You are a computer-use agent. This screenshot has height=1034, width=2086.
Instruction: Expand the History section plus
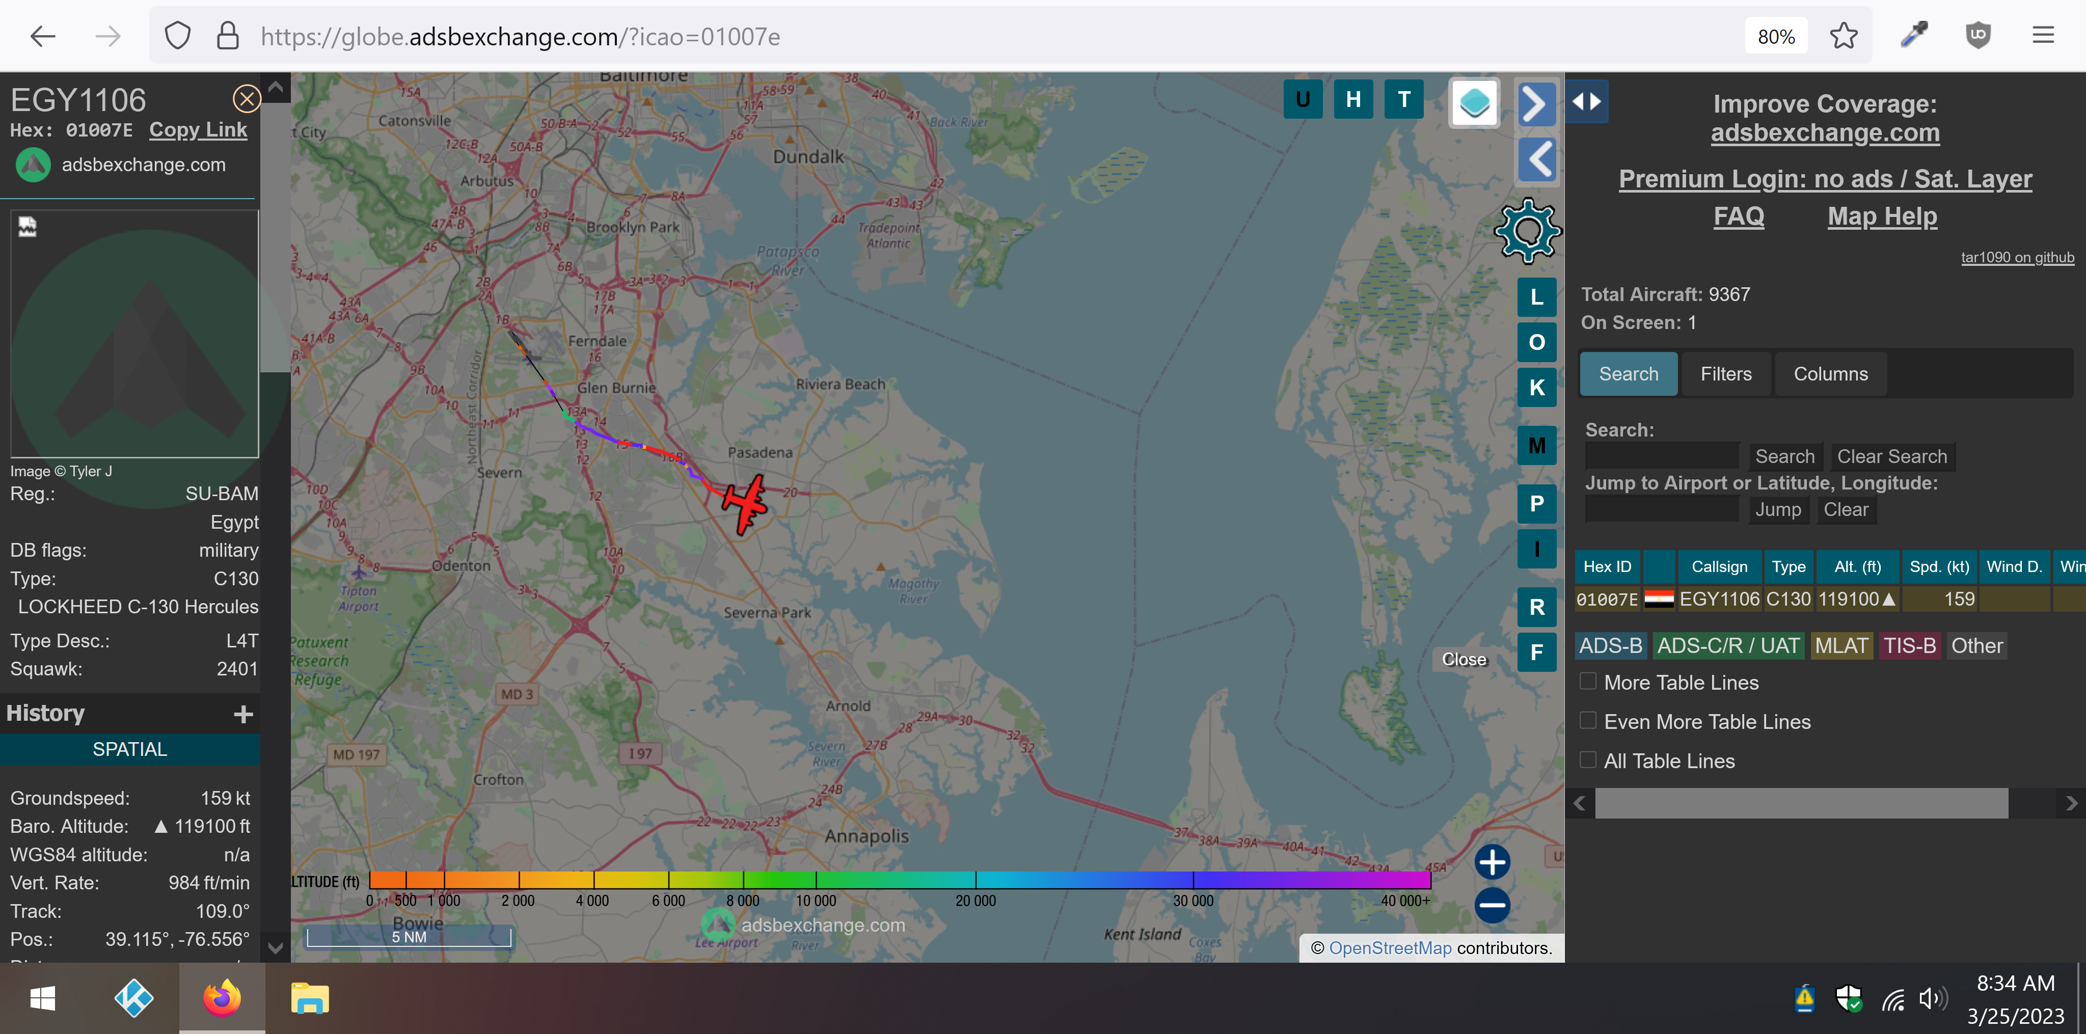coord(243,714)
